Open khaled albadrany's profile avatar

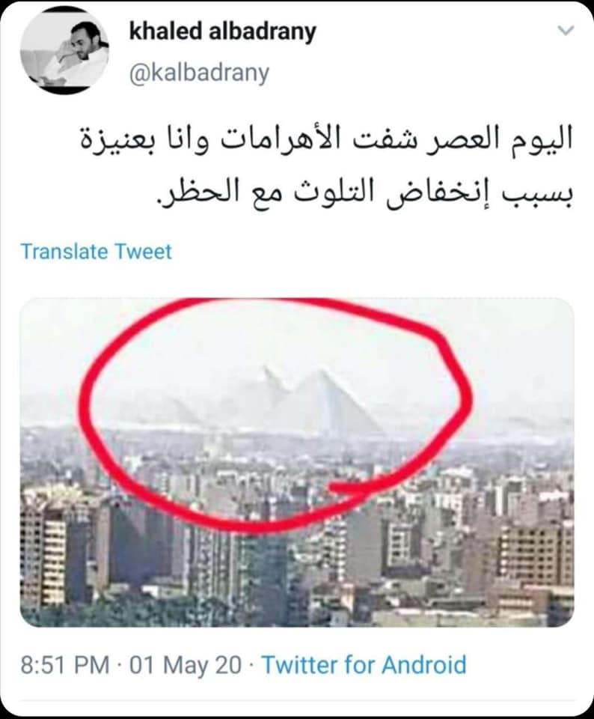pos(64,50)
